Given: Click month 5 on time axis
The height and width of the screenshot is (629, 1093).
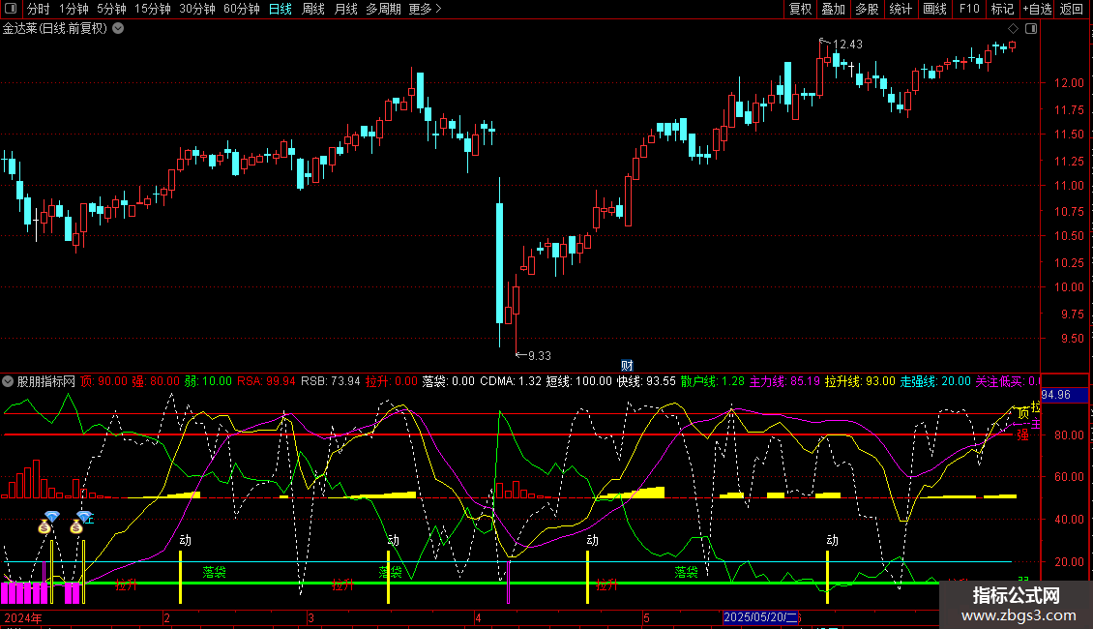Looking at the screenshot, I should [x=646, y=617].
